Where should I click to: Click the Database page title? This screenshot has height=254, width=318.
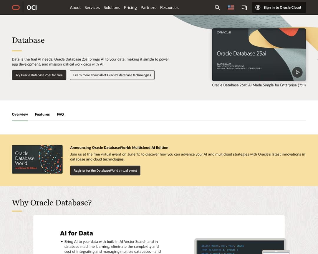[x=28, y=40]
